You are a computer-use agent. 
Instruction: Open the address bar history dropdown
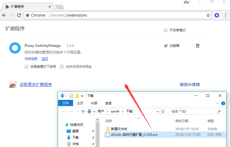coord(157,112)
